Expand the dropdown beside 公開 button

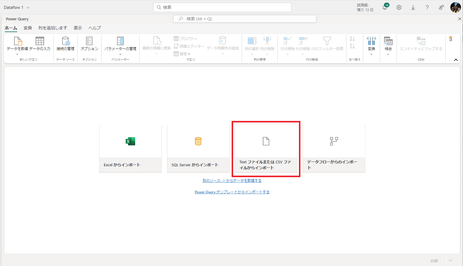[x=450, y=260]
